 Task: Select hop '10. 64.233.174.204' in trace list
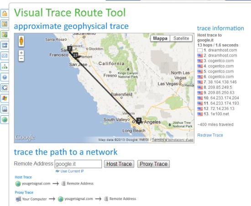[221, 98]
